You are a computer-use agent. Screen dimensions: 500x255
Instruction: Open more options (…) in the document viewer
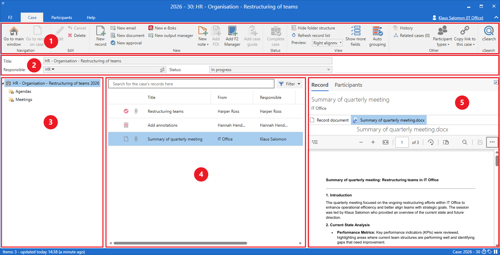click(492, 142)
